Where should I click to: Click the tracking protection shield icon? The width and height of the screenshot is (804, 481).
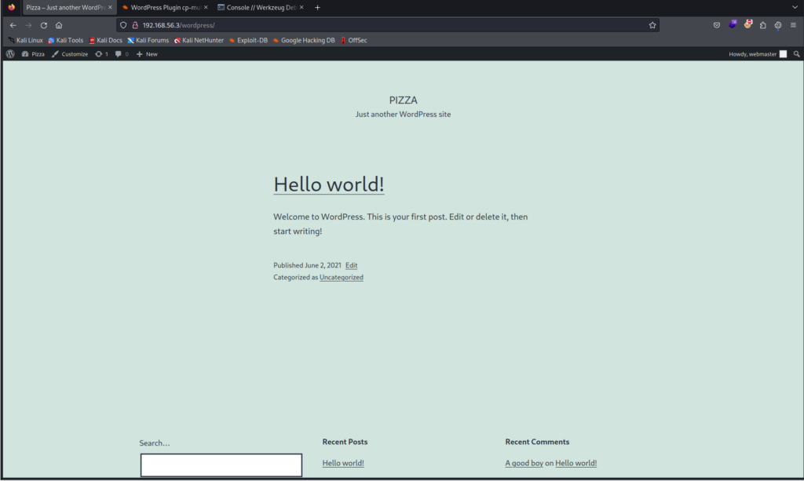coord(123,25)
